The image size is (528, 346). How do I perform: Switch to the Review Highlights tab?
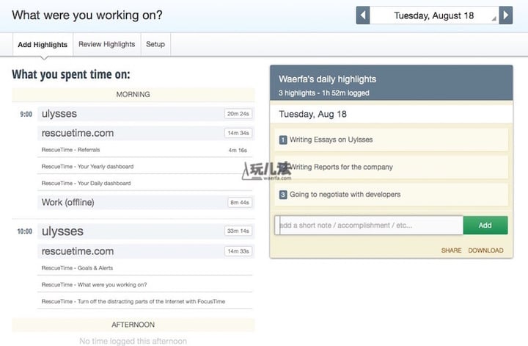pyautogui.click(x=106, y=44)
